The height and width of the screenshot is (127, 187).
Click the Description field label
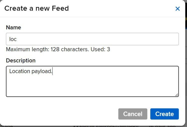point(21,61)
